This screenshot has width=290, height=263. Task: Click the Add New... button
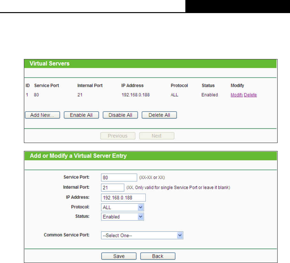tap(42, 115)
